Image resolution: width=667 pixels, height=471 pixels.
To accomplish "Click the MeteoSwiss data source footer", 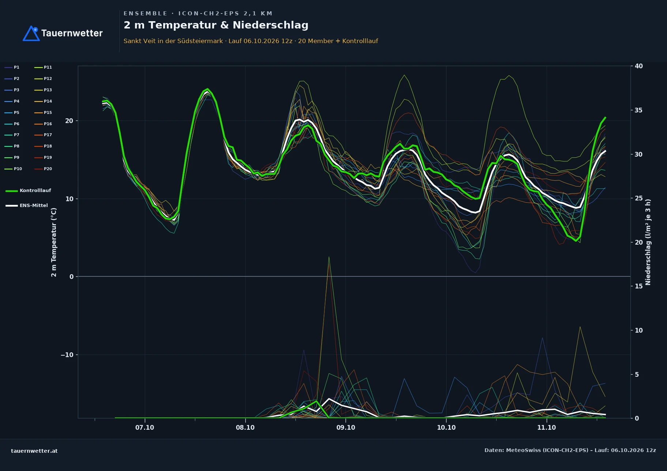I will [x=570, y=450].
